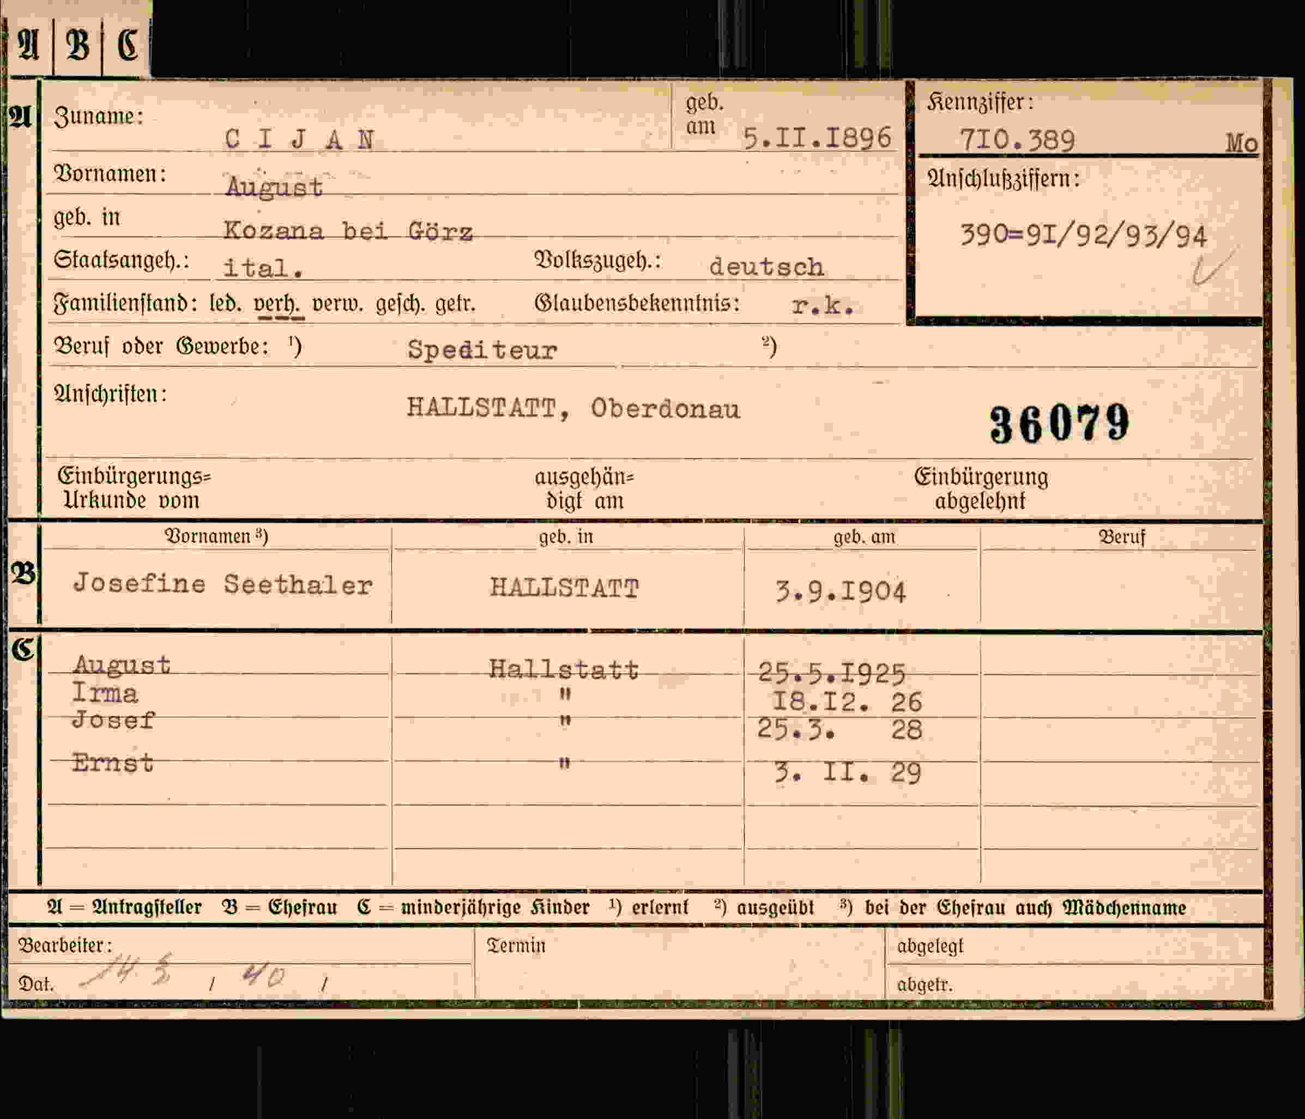Click the "Kennziffer:" label
The width and height of the screenshot is (1305, 1119).
point(981,102)
